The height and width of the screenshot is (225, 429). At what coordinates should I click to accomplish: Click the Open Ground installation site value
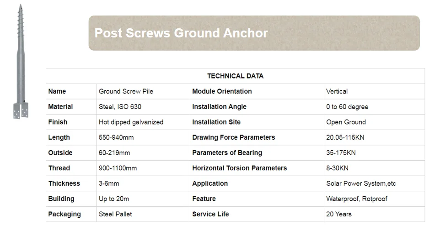pyautogui.click(x=346, y=122)
